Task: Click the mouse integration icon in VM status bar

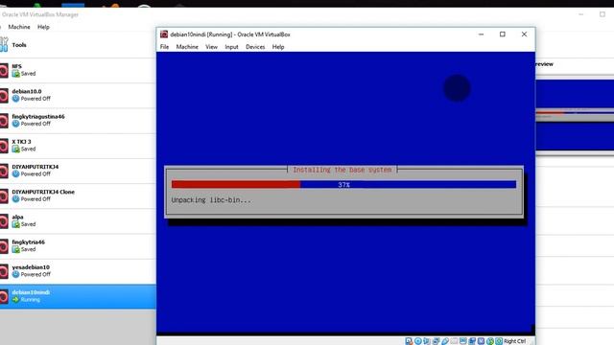Action: coord(490,341)
